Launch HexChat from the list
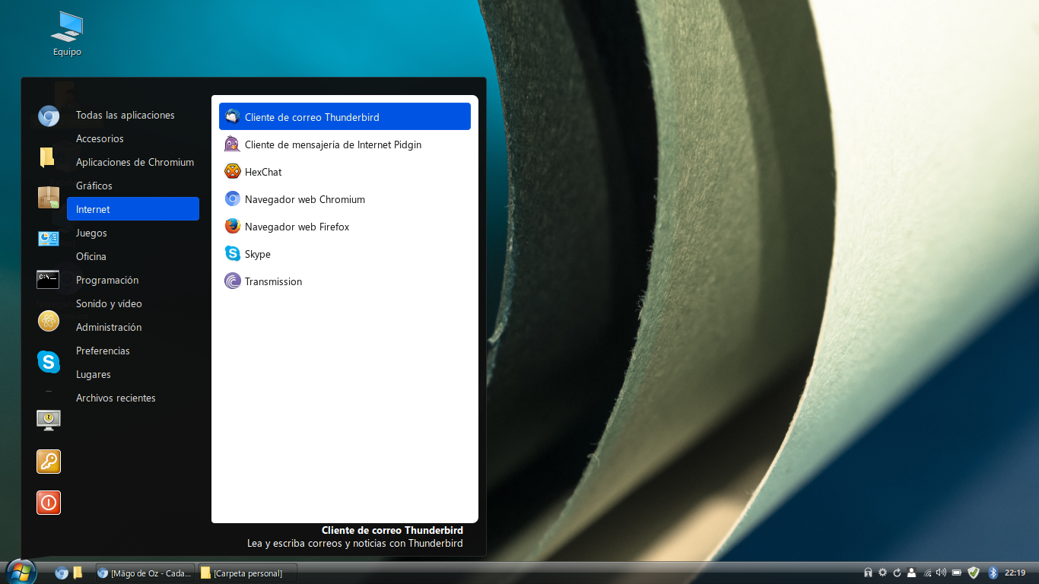This screenshot has width=1039, height=584. tap(345, 172)
